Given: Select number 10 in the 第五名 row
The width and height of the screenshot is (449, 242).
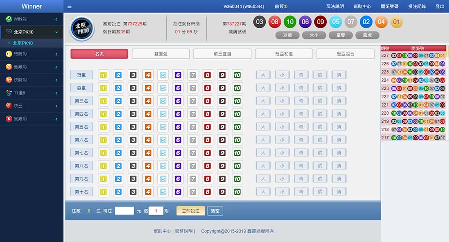Looking at the screenshot, I should pos(237,127).
